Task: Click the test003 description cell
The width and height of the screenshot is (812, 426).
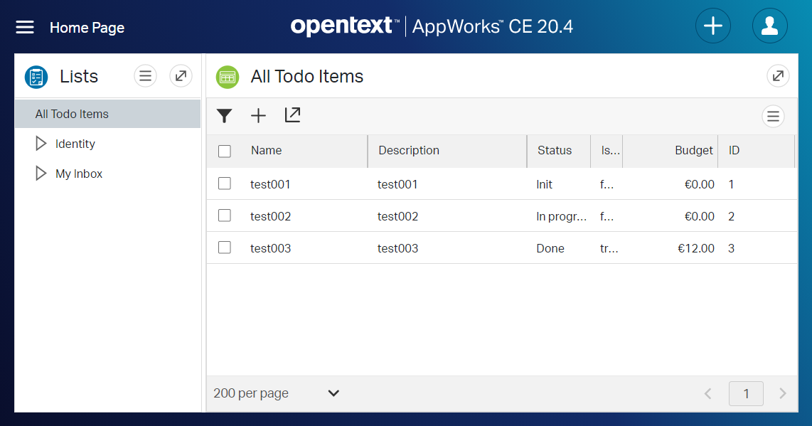Action: [397, 249]
